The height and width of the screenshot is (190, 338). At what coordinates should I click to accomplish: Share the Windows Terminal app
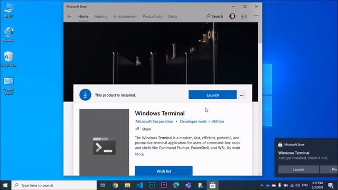point(143,129)
